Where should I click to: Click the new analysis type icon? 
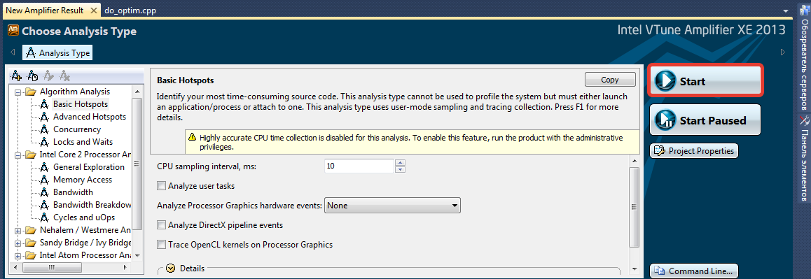click(17, 76)
